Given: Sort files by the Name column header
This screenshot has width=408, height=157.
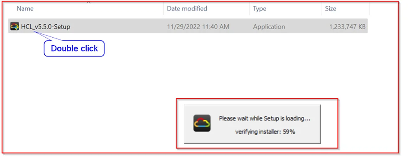Looking at the screenshot, I should (x=25, y=9).
